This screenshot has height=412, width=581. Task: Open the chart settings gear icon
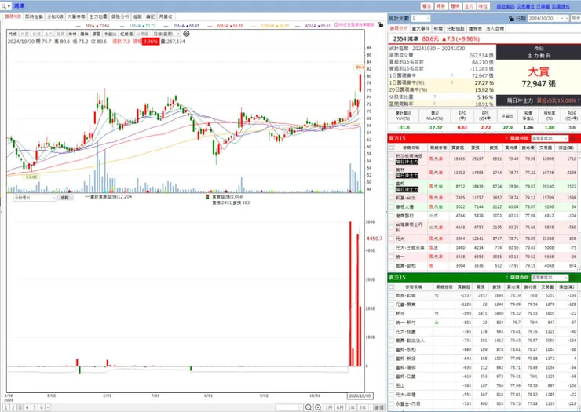tap(186, 34)
